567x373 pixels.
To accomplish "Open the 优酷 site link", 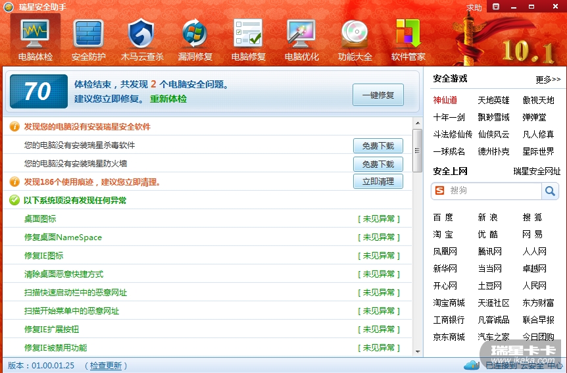I will click(488, 234).
